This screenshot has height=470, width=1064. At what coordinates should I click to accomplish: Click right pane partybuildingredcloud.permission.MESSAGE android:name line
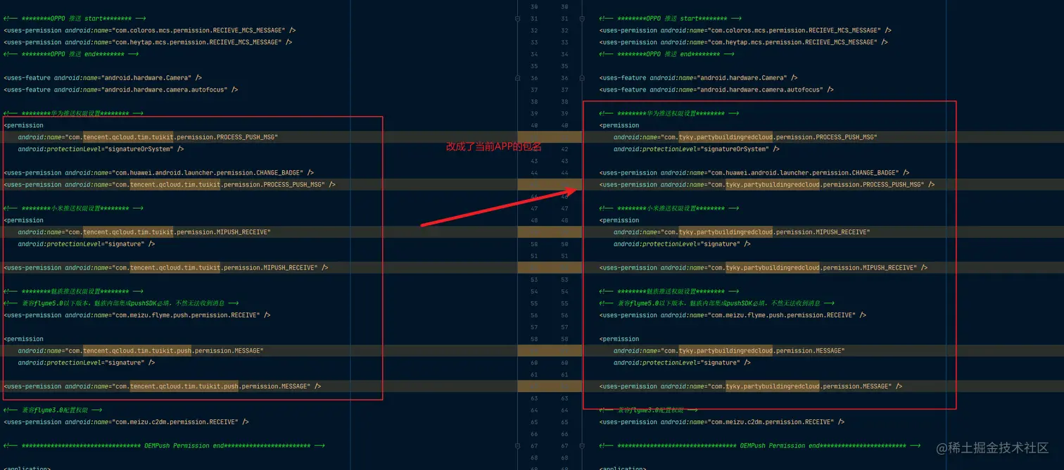729,350
